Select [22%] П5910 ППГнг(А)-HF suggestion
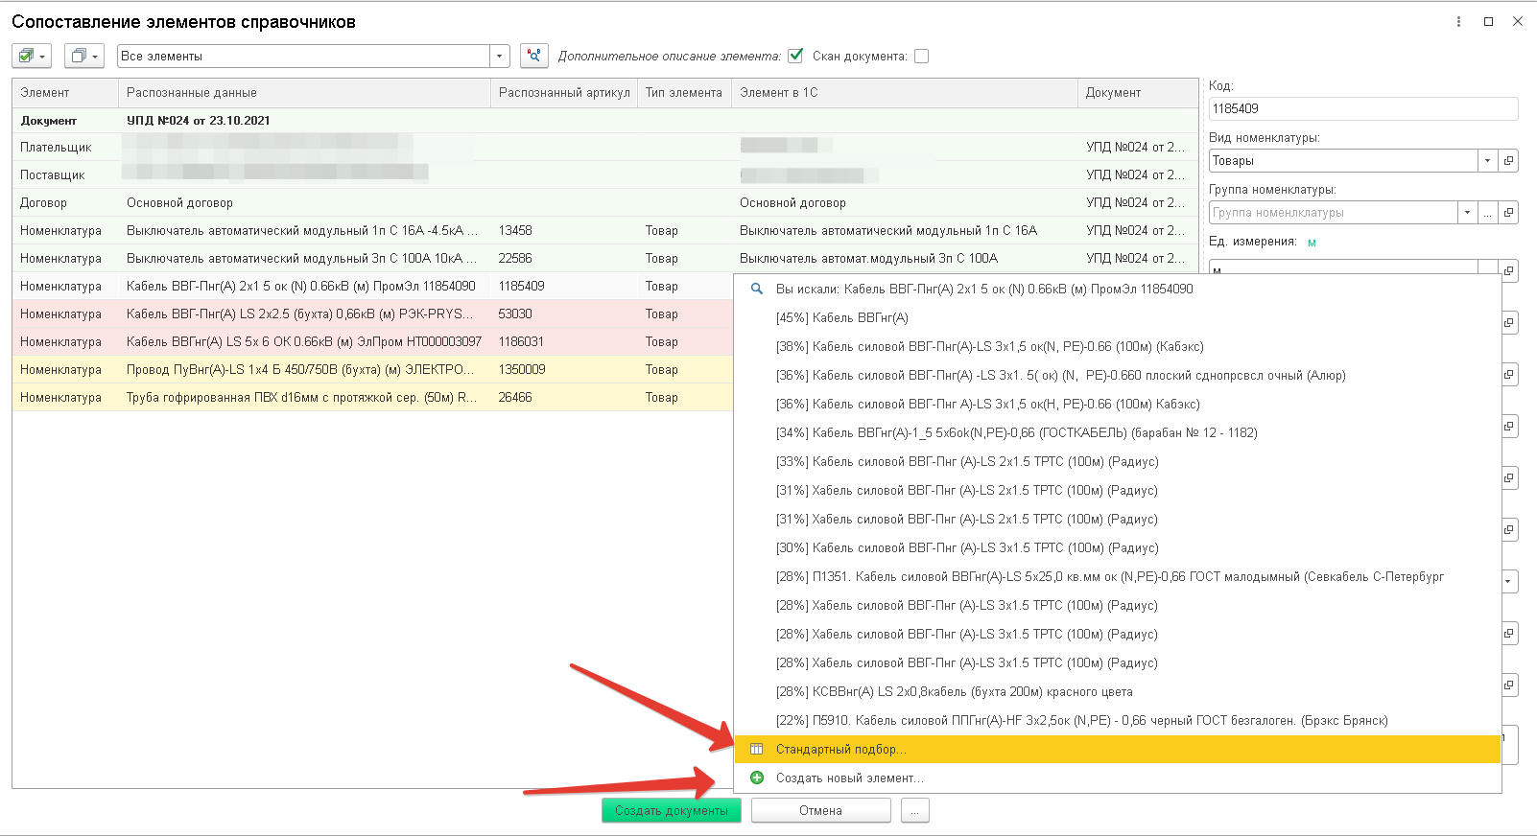Screen dimensions: 1537x836 pyautogui.click(x=1117, y=720)
